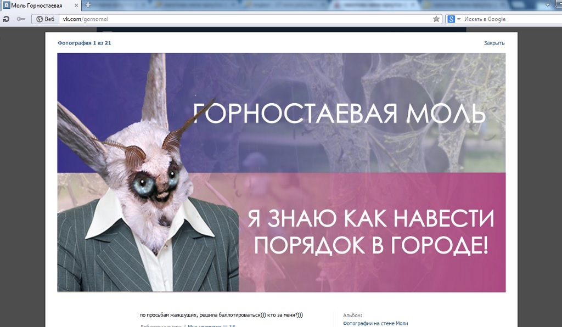Screen dimensions: 562x327
Task: Open Фотографии на стене Моли album link
Action: (375, 323)
